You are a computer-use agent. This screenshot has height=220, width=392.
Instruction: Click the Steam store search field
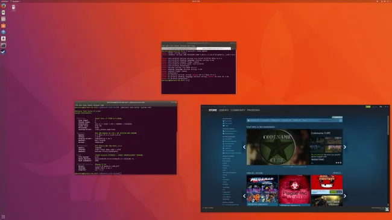(330, 121)
